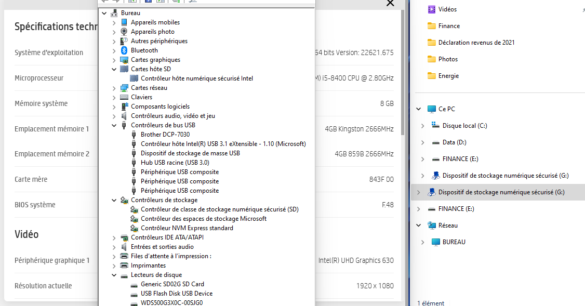Image resolution: width=585 pixels, height=306 pixels.
Task: Click the Appareils mobiles device icon
Action: pos(124,22)
